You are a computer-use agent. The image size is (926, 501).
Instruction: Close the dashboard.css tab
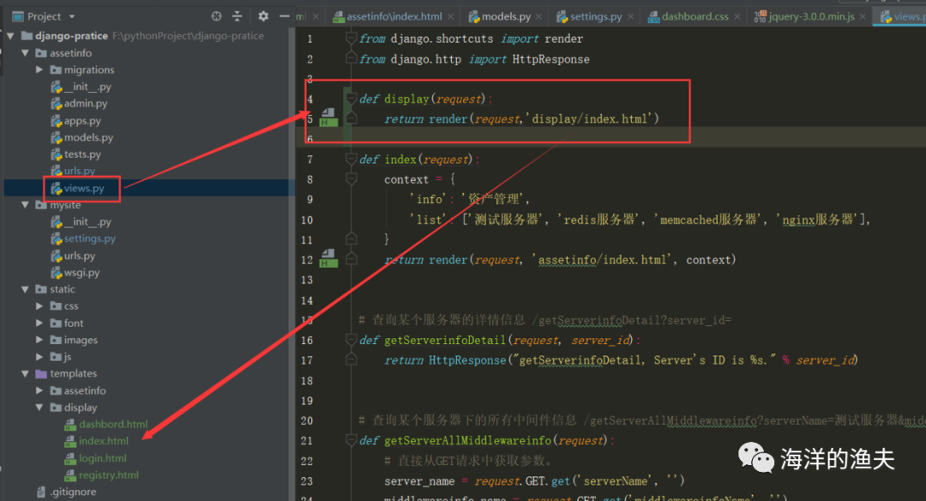click(737, 16)
